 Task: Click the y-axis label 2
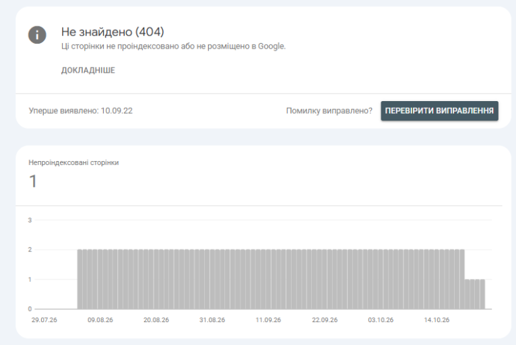tap(30, 249)
